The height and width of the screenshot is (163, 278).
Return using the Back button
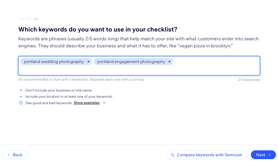tap(15, 155)
